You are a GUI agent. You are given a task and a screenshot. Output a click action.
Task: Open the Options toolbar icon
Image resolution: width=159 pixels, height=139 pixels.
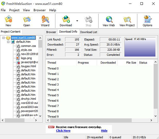147,21
